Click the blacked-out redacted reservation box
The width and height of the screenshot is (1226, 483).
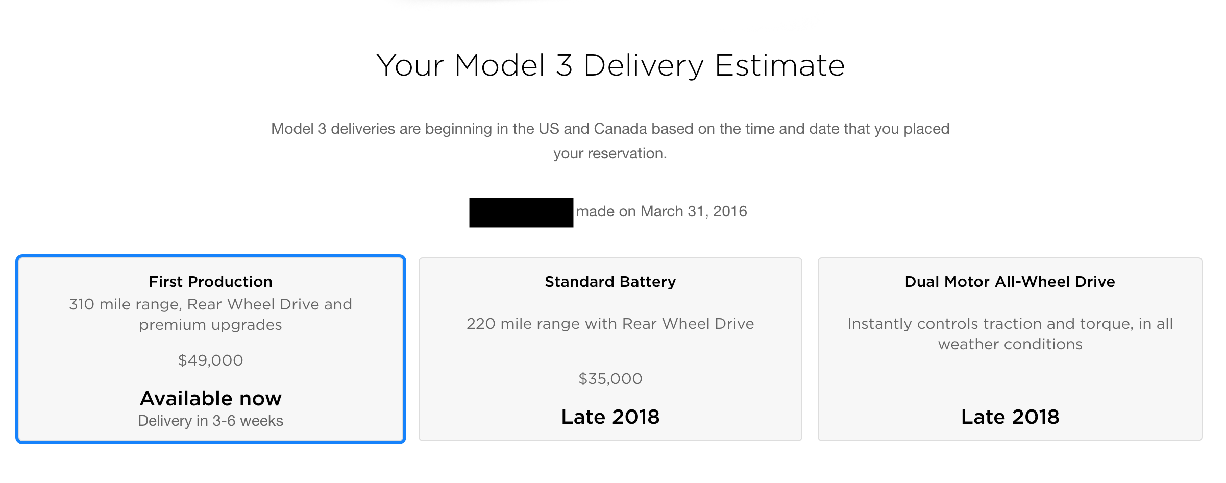pos(521,212)
